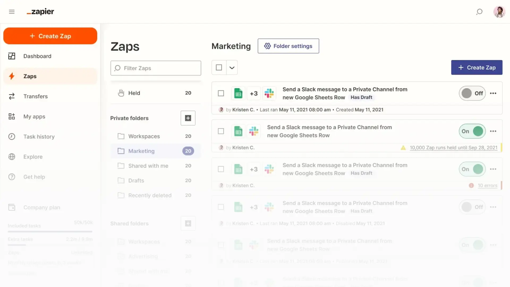Focus the Filter Zaps search field

(156, 68)
